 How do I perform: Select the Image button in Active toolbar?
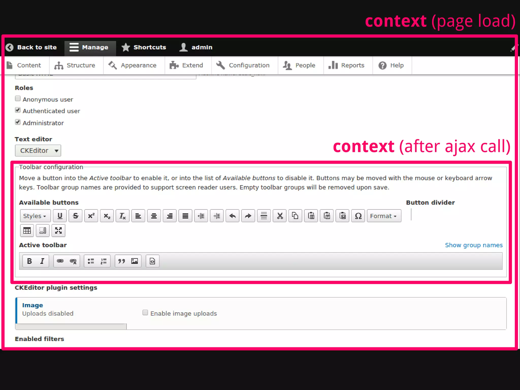pos(135,261)
